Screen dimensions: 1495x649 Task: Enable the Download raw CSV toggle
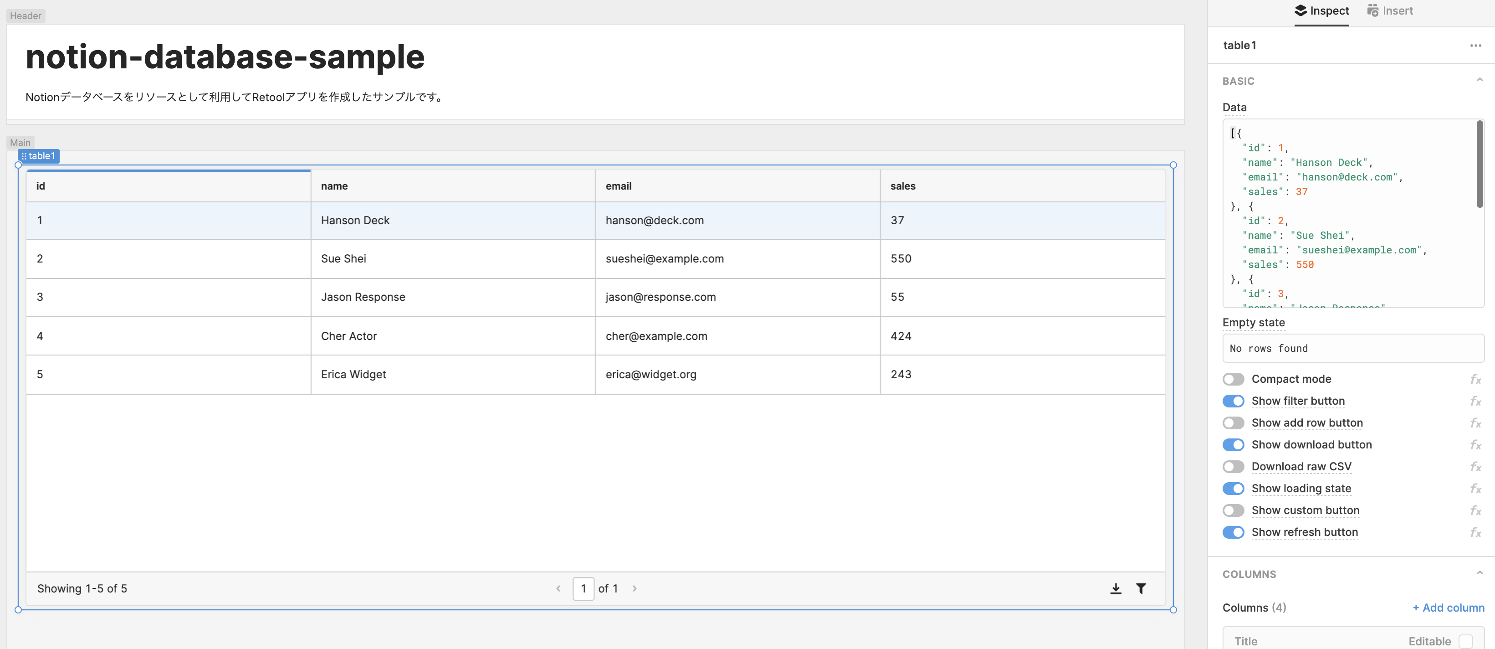click(x=1233, y=467)
